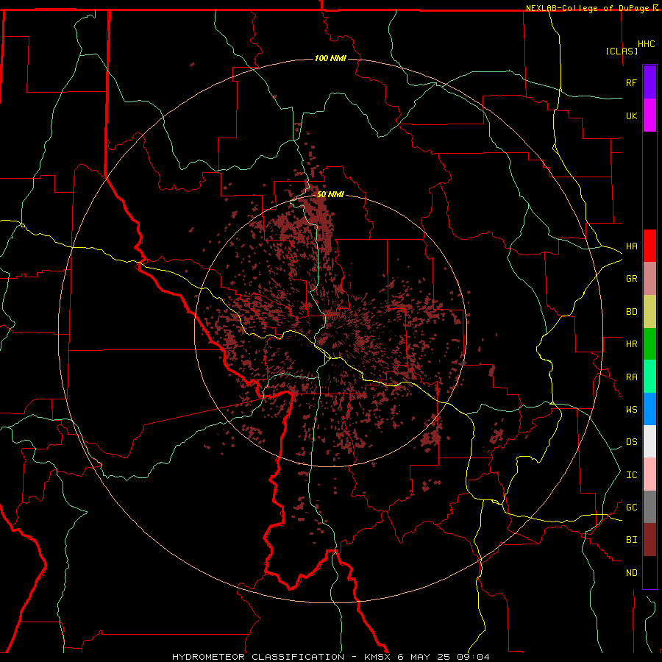Click "HYDROMETEOR CLASSIFICATION" caption text

(x=258, y=657)
